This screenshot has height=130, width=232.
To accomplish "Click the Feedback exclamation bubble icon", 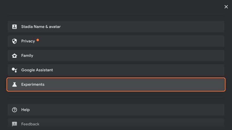I will [x=14, y=124].
